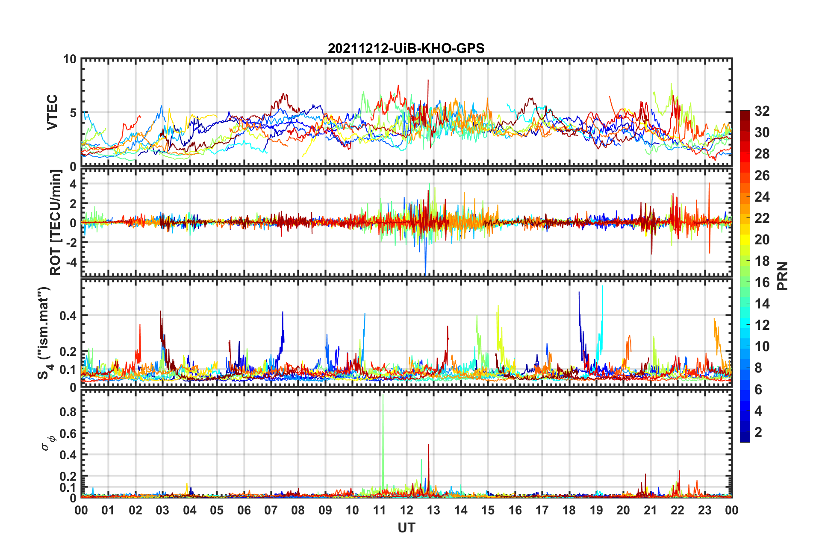This screenshot has height=552, width=813.
Task: Click ROT axis tick label 4
Action: click(73, 184)
